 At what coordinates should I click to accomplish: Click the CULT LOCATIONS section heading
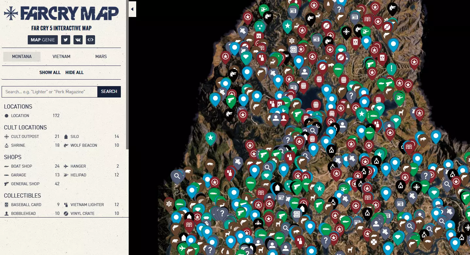25,127
